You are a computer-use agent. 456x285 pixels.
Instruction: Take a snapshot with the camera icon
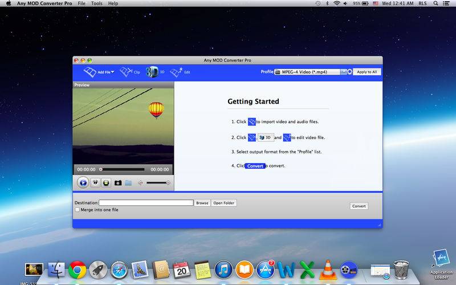pos(118,183)
